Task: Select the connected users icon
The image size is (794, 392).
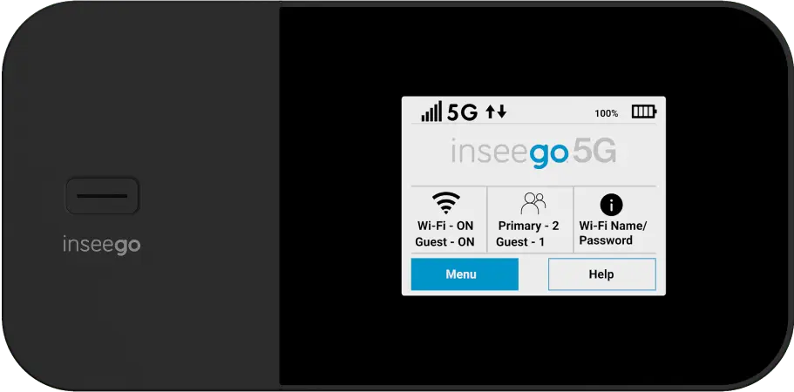Action: click(533, 203)
